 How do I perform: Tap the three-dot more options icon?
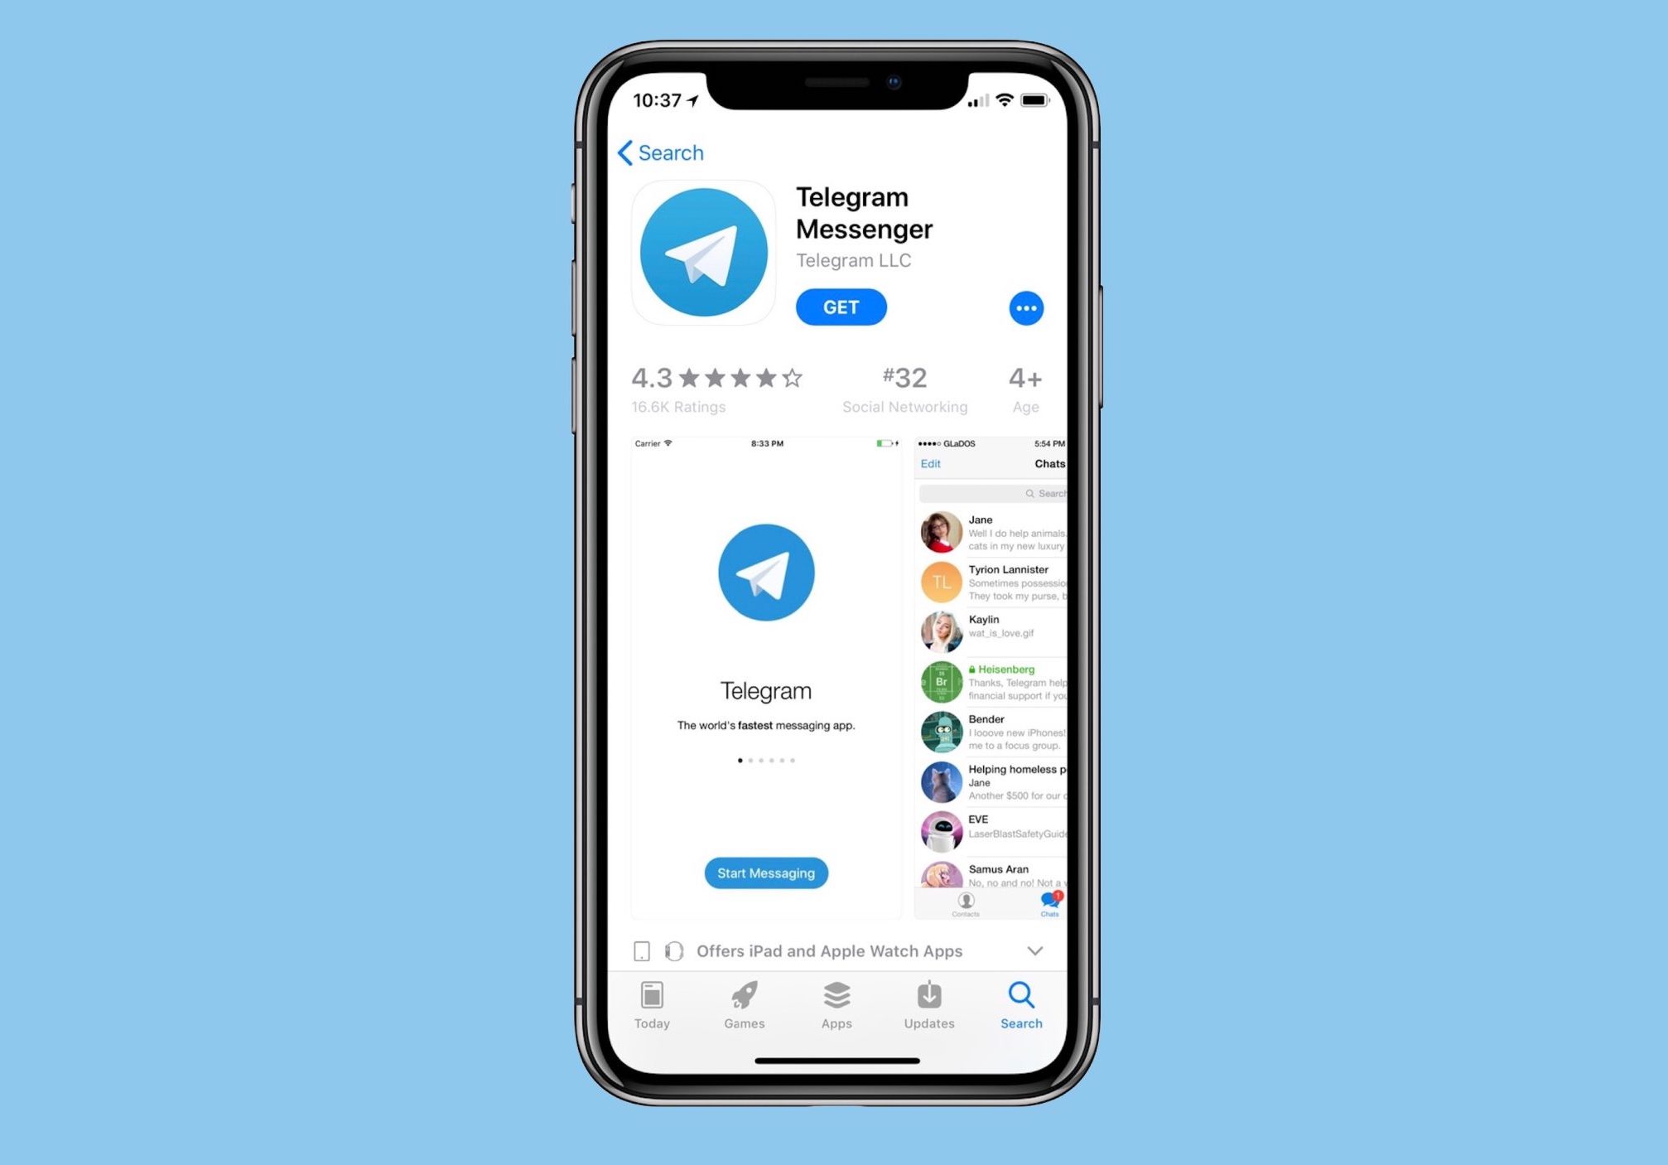pos(1025,308)
